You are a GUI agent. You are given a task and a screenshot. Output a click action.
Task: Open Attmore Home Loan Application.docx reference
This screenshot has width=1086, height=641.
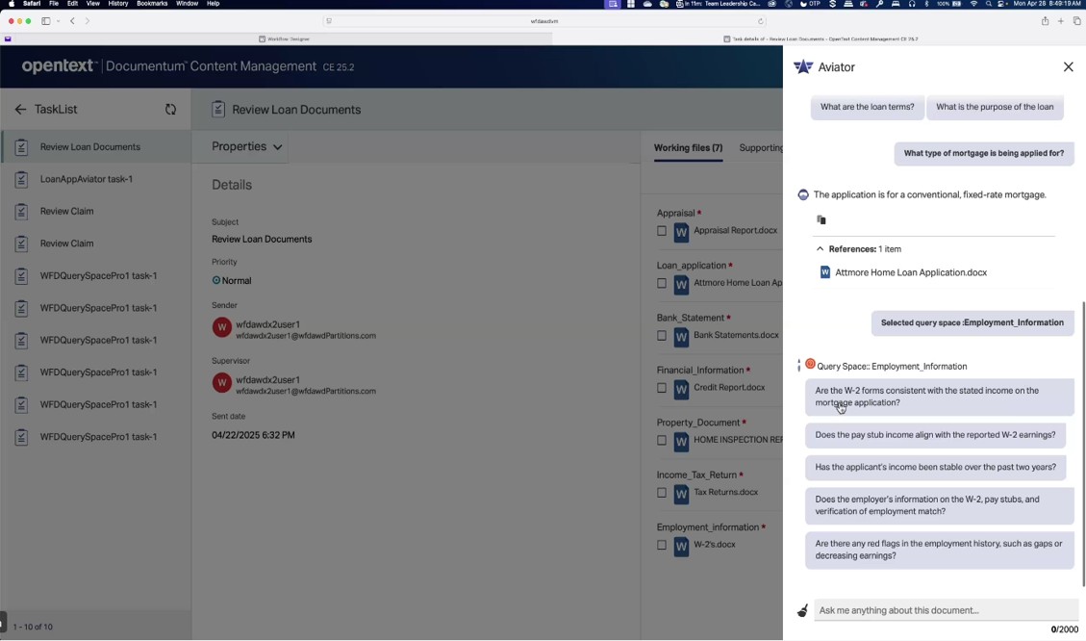pos(911,273)
